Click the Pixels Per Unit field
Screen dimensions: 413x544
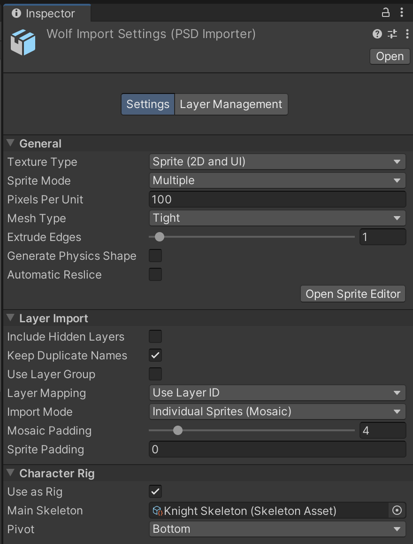click(x=277, y=200)
